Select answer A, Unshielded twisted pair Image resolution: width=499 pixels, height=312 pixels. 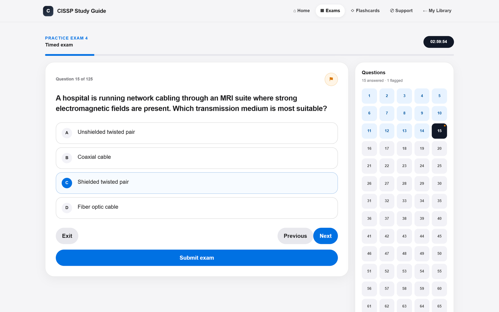[197, 133]
